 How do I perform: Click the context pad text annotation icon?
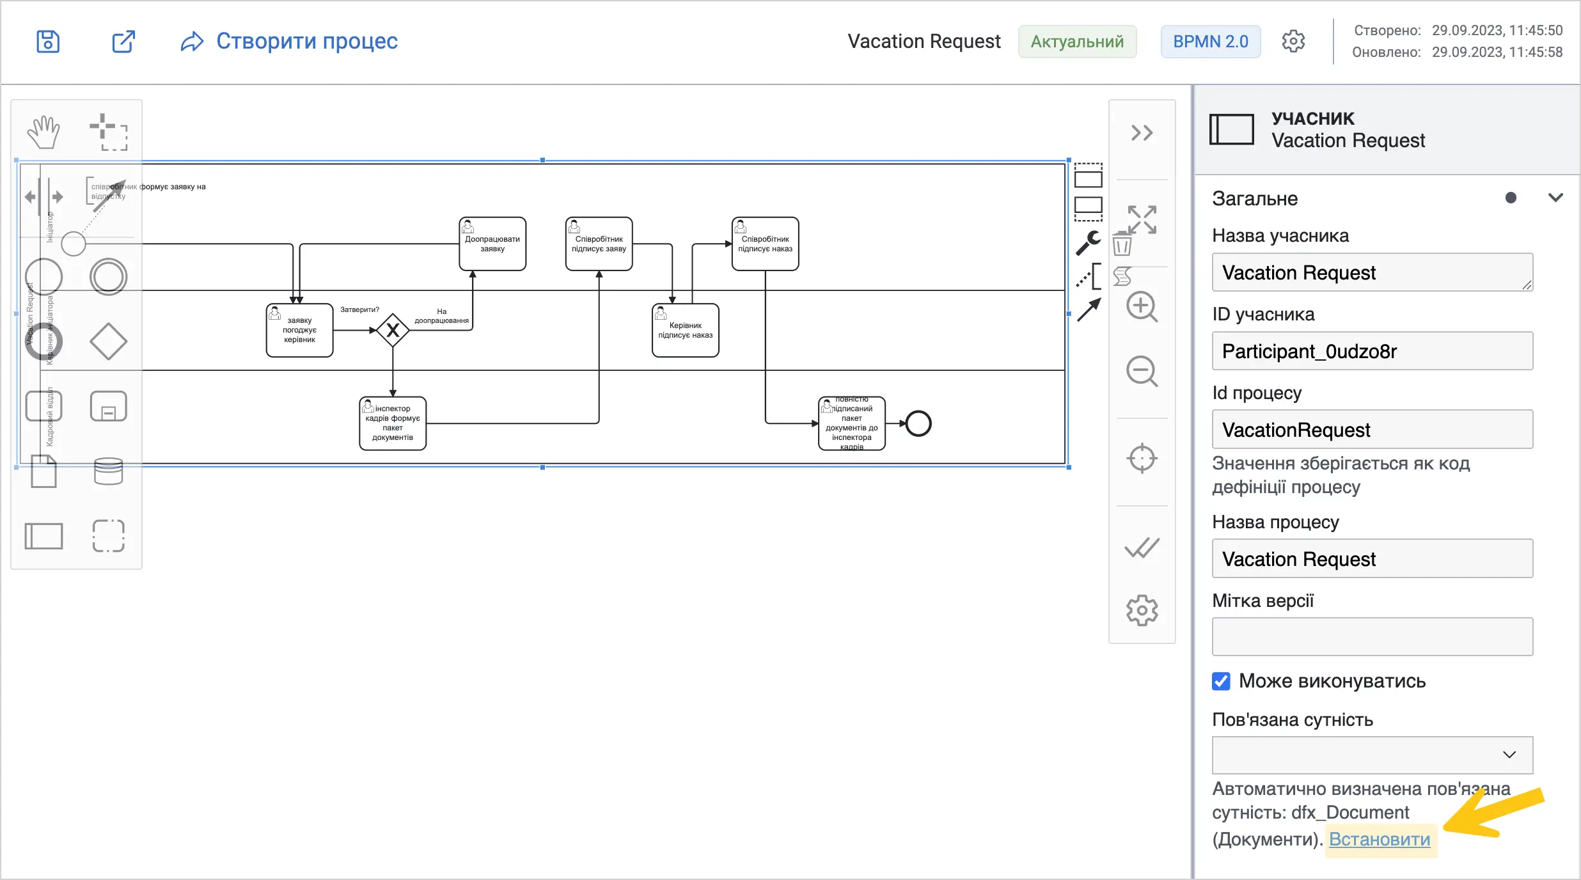click(x=1089, y=276)
